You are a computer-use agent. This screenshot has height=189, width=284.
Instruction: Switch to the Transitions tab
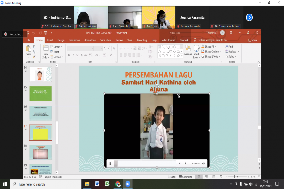click(74, 40)
